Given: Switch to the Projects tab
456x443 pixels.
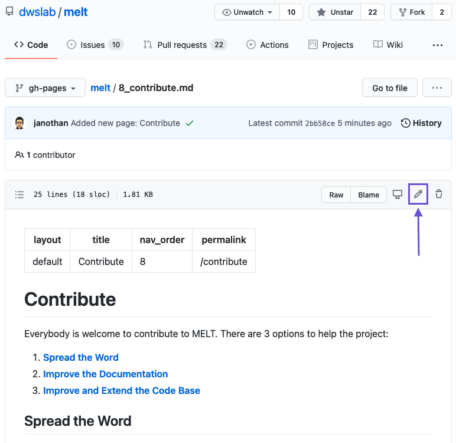Looking at the screenshot, I should (331, 45).
